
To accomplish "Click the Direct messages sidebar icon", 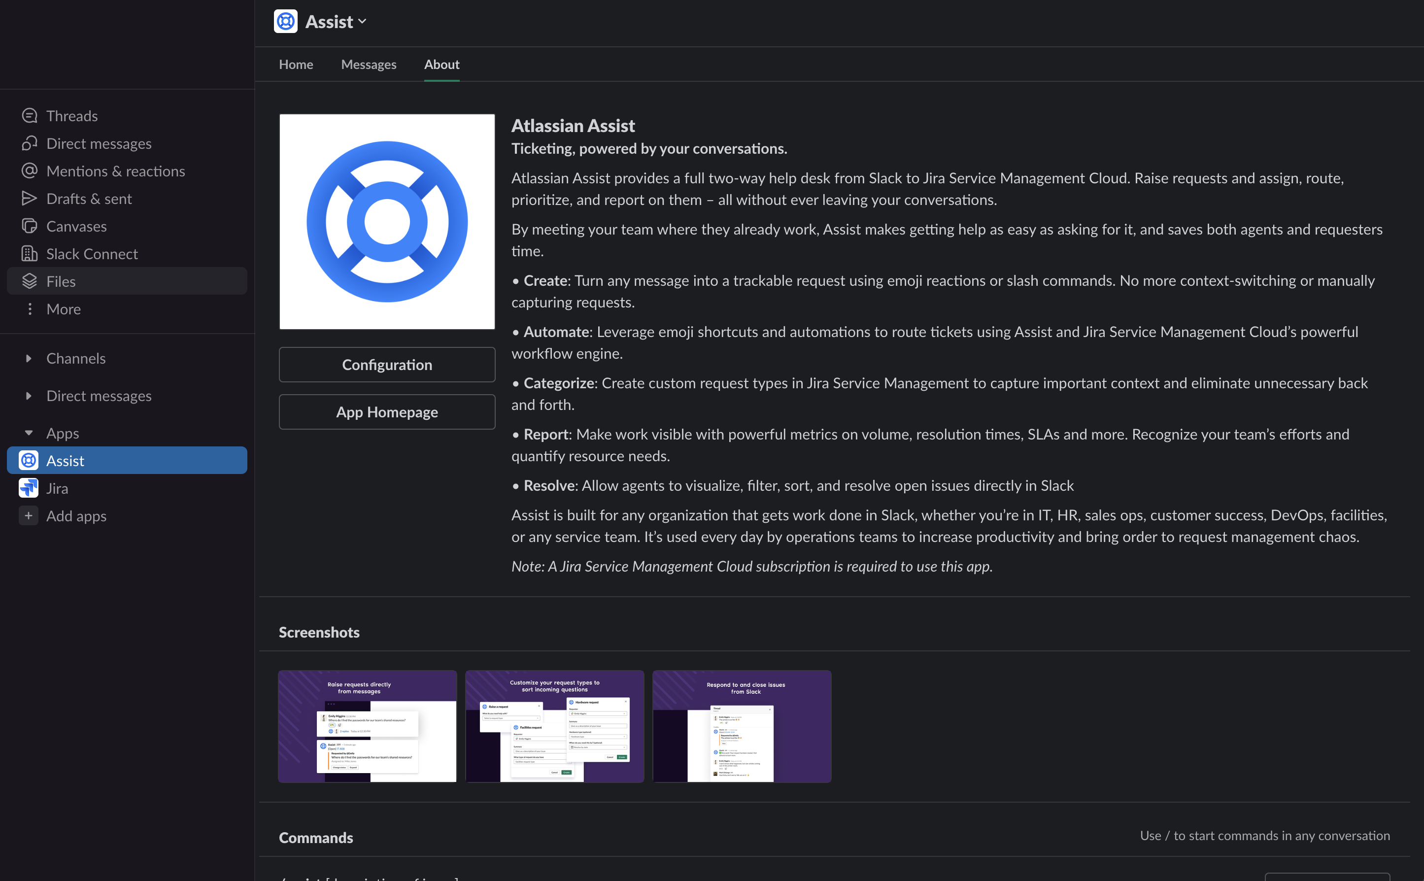I will (x=29, y=143).
